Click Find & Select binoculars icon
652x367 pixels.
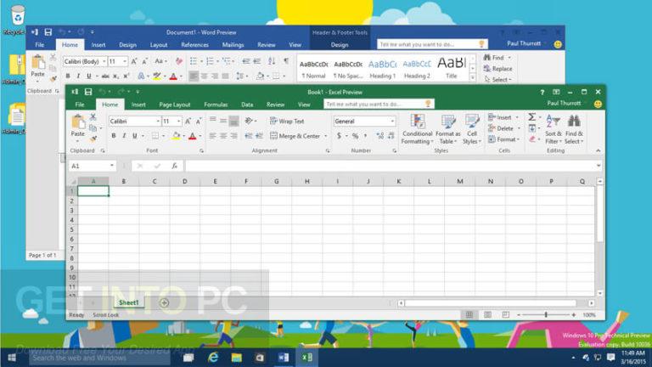click(x=574, y=123)
